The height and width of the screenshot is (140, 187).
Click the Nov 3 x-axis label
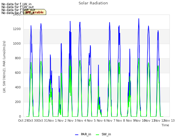pyautogui.click(x=72, y=120)
